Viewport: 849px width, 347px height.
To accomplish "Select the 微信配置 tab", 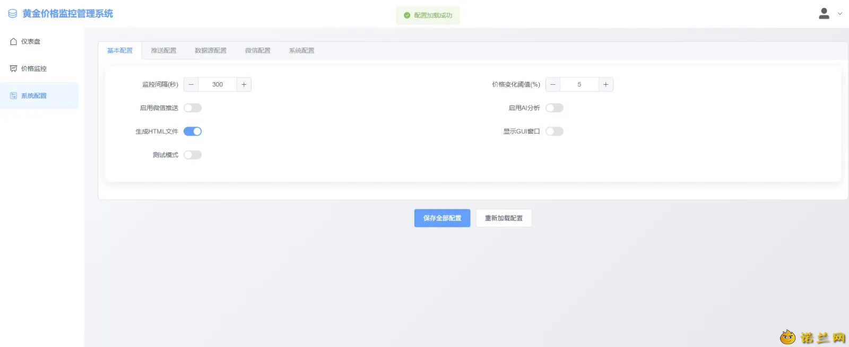I will [258, 51].
